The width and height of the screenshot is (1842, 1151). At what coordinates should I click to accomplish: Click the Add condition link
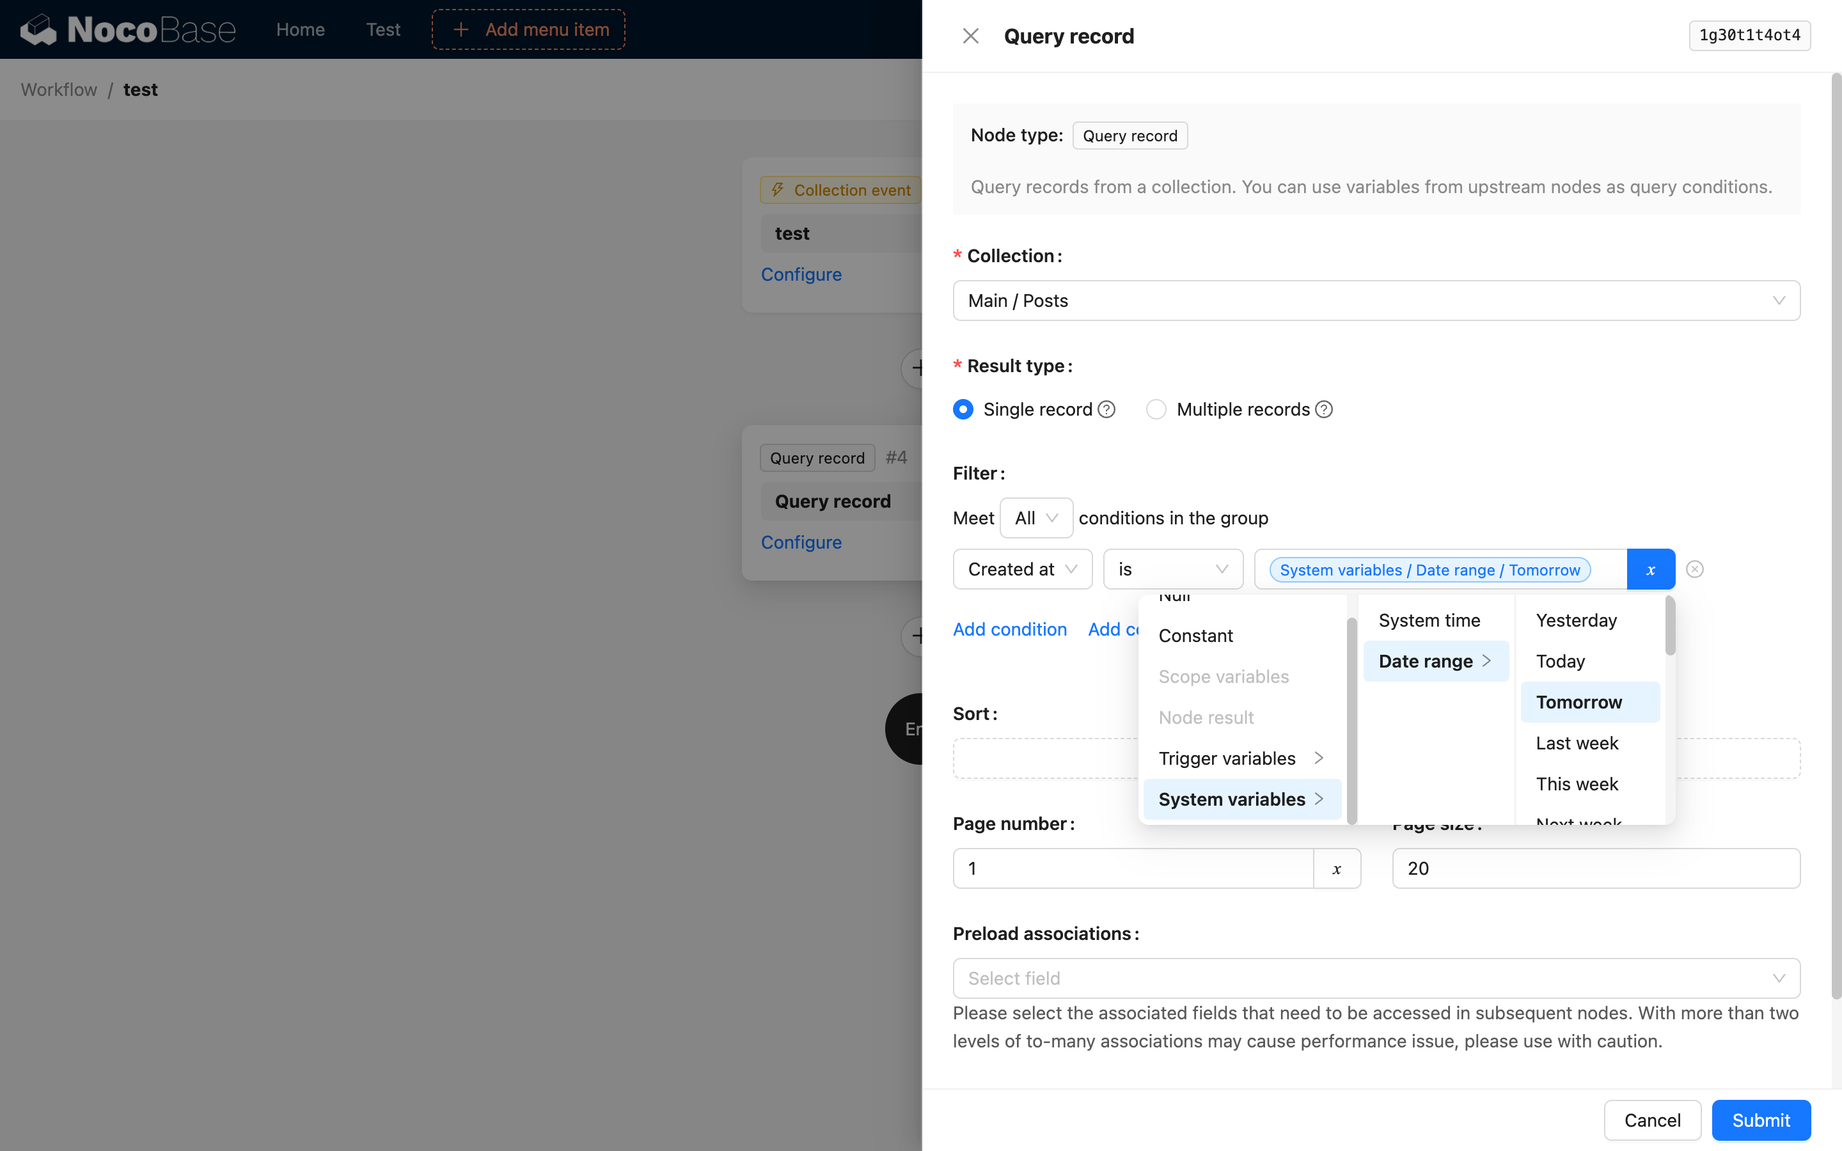click(x=1009, y=630)
